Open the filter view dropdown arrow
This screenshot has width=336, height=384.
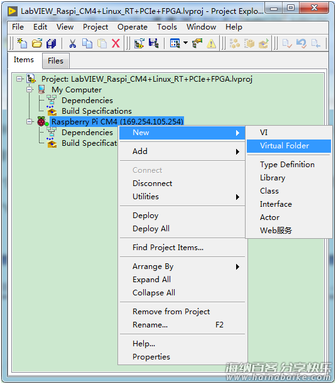[x=185, y=43]
